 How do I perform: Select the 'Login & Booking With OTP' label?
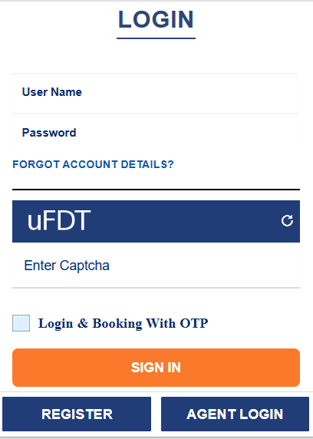(124, 323)
